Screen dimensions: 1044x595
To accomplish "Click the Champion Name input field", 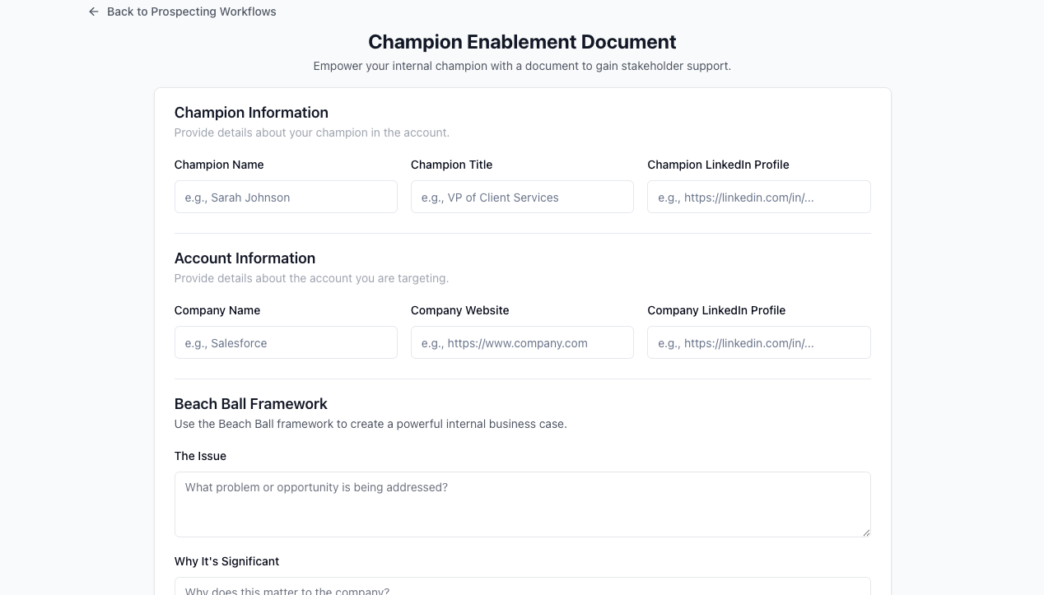I will tap(286, 197).
